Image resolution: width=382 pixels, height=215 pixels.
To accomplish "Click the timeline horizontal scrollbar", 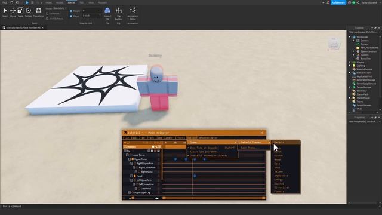I will click(214, 198).
